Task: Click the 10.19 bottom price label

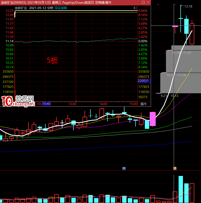Action: click(10, 67)
